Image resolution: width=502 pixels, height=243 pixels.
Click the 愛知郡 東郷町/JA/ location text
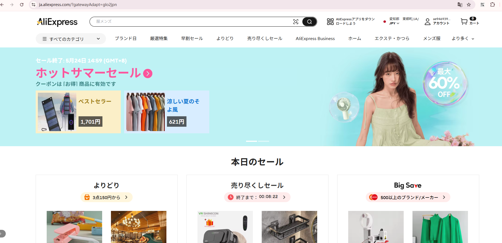click(404, 19)
